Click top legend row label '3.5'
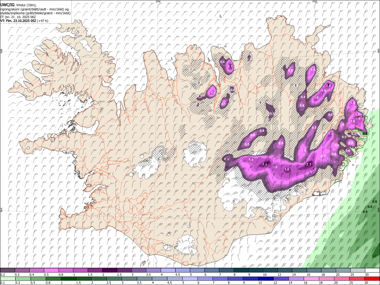The image size is (380, 285). (148, 275)
